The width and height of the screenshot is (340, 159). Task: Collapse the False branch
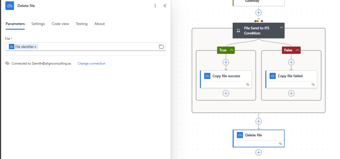297,50
